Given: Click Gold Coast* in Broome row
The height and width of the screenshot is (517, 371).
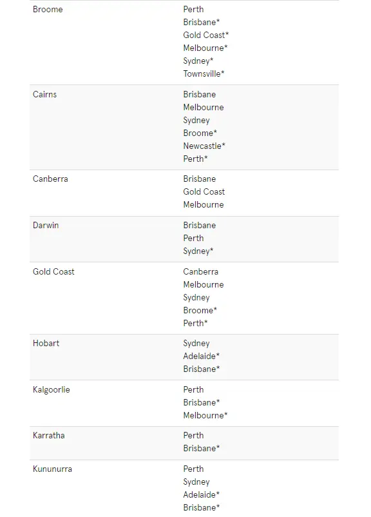Looking at the screenshot, I should point(206,35).
